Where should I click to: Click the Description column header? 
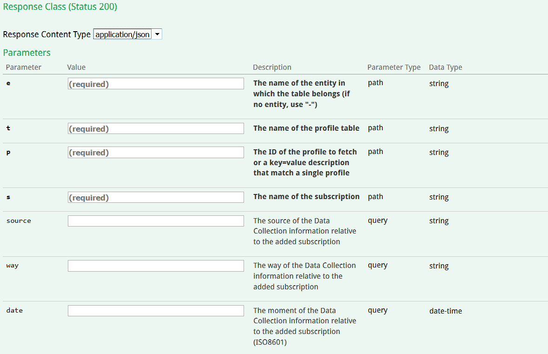272,67
